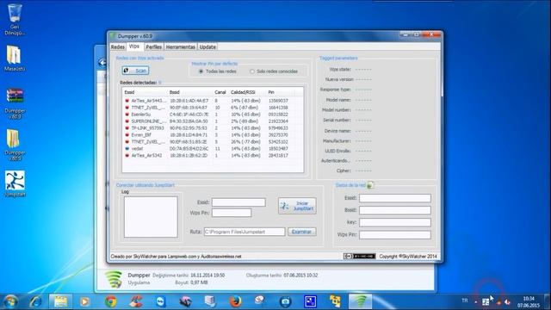Sort networks by the Pin column header
551x310 pixels.
point(282,92)
